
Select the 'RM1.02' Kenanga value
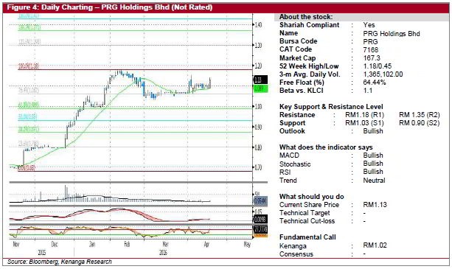[x=375, y=245]
